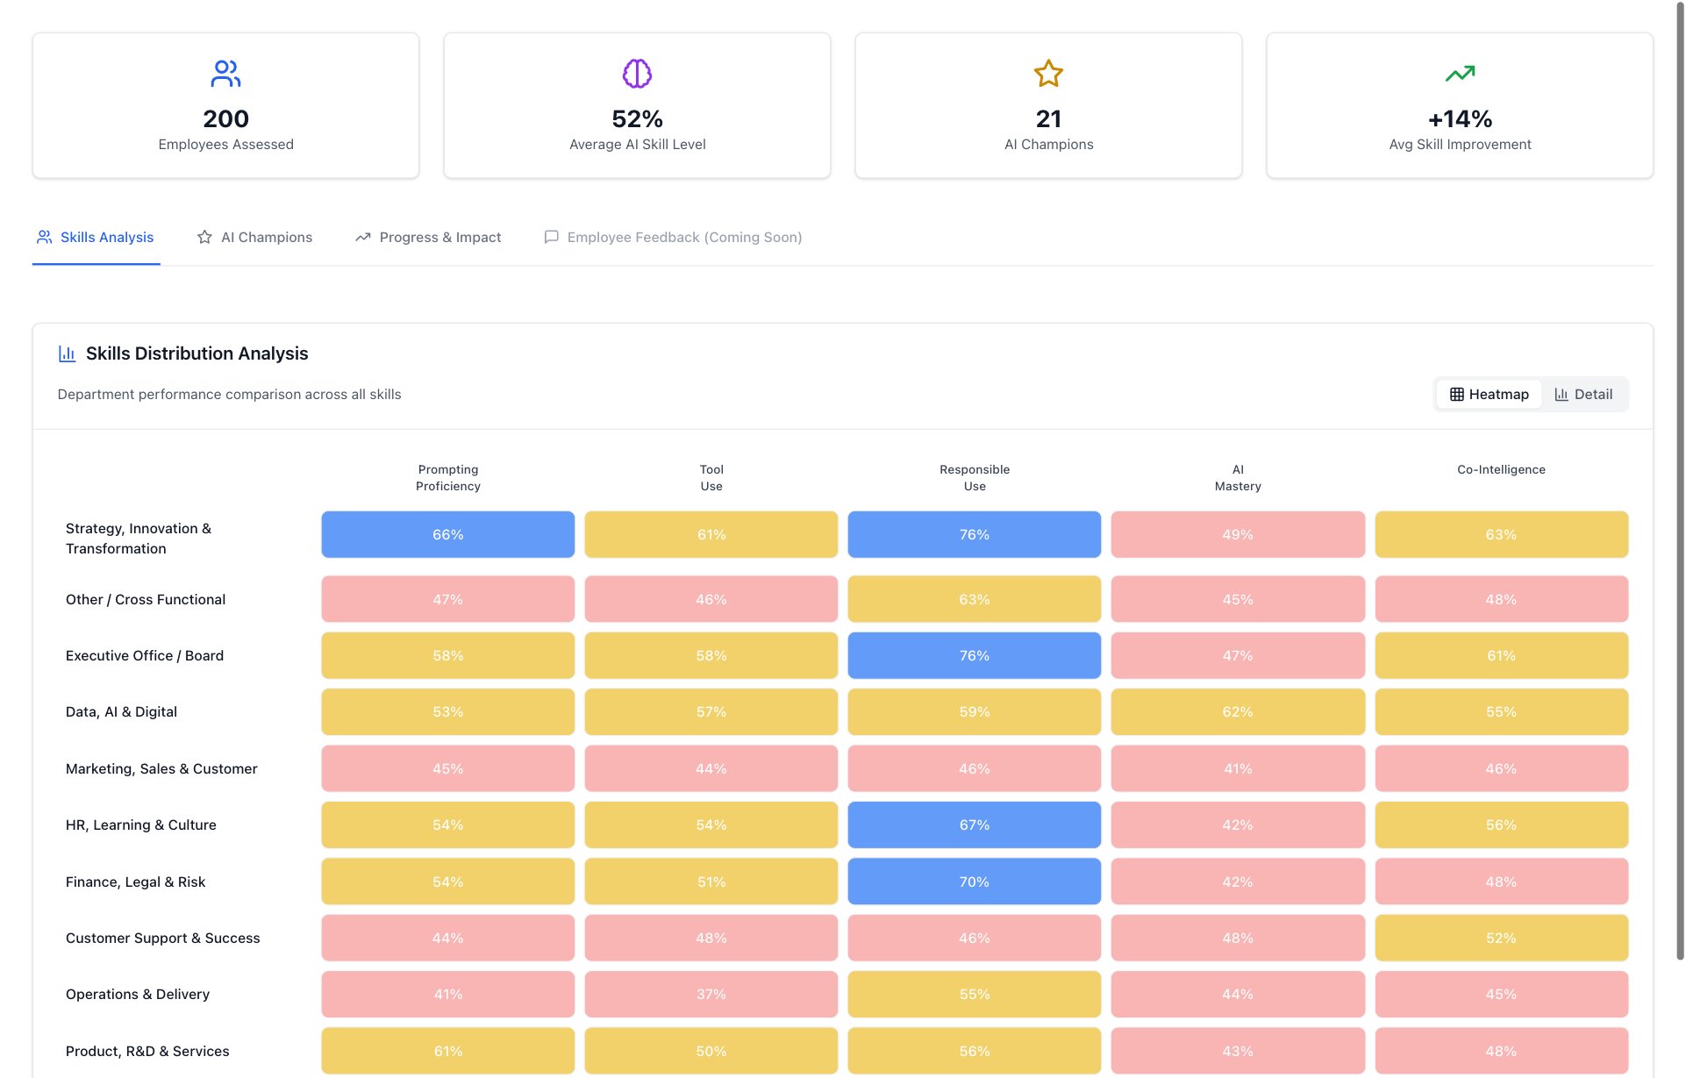Click Finance row 70% Responsible Use cell
Viewport: 1686px width, 1078px height.
pos(975,882)
